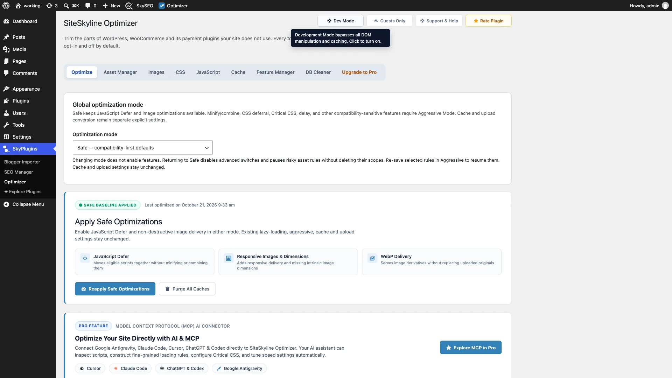Screen dimensions: 672x378
Task: Click the WebP Delivery image icon
Action: [372, 258]
